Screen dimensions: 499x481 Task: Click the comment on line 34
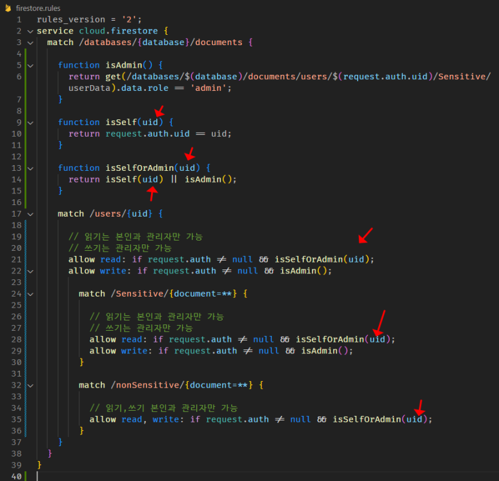pos(163,408)
